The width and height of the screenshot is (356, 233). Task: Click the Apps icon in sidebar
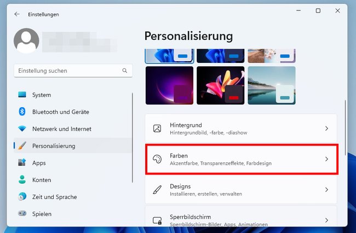click(x=22, y=162)
